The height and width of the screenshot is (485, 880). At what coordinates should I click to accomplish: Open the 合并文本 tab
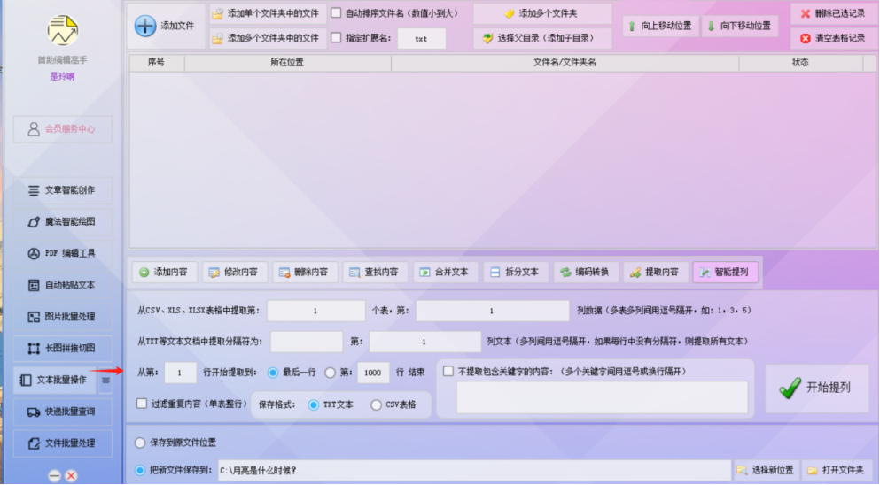click(445, 273)
